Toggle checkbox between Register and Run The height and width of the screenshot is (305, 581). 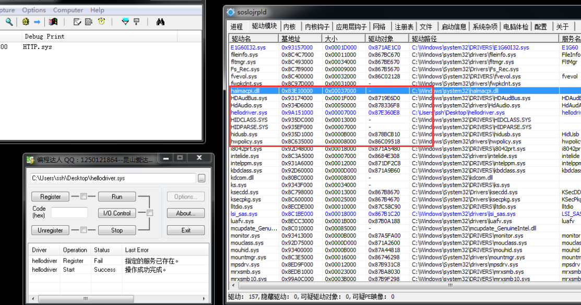[84, 196]
